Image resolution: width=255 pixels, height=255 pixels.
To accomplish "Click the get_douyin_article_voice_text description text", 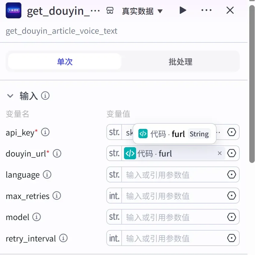I will 61,31.
